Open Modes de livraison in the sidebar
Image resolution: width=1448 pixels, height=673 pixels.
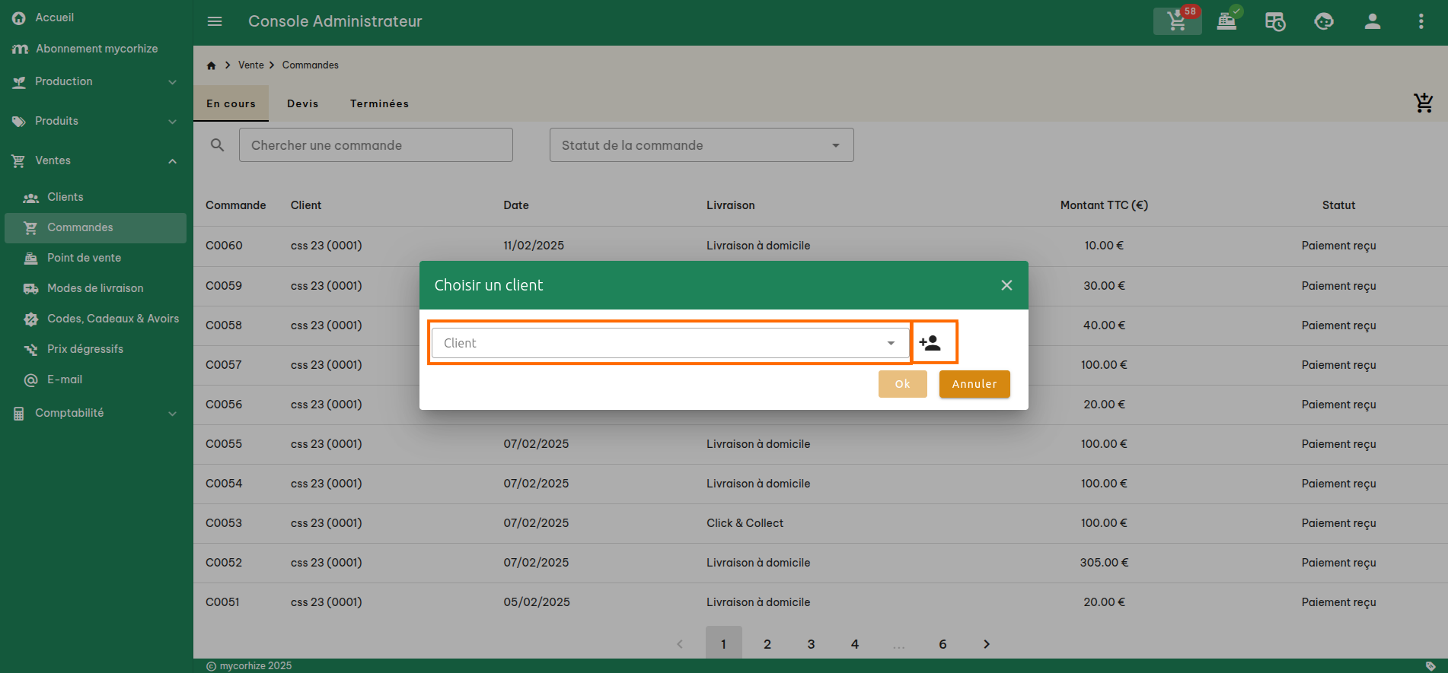click(96, 288)
